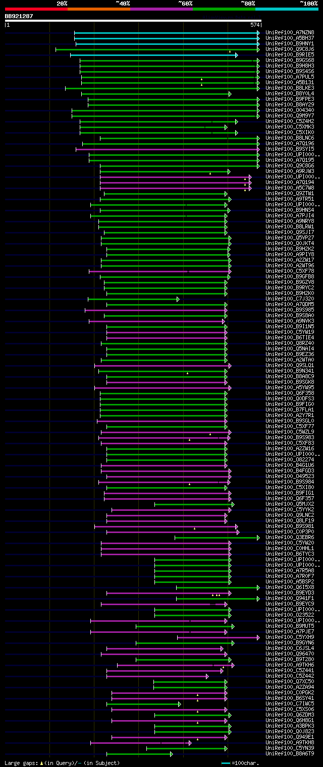Select the UniRef100_Q3EBR6 label
323x767 pixels.
pos(290,537)
